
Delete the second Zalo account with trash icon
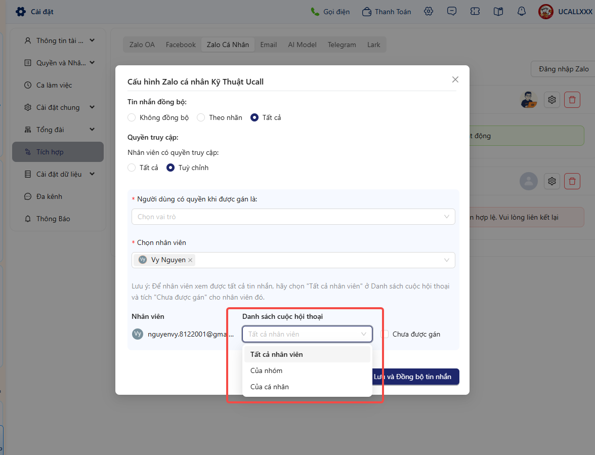tap(572, 181)
